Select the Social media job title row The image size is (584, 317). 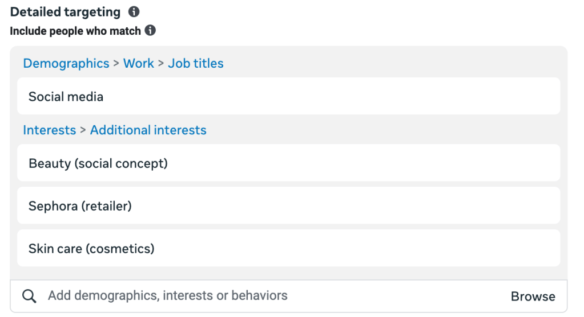[x=289, y=96]
